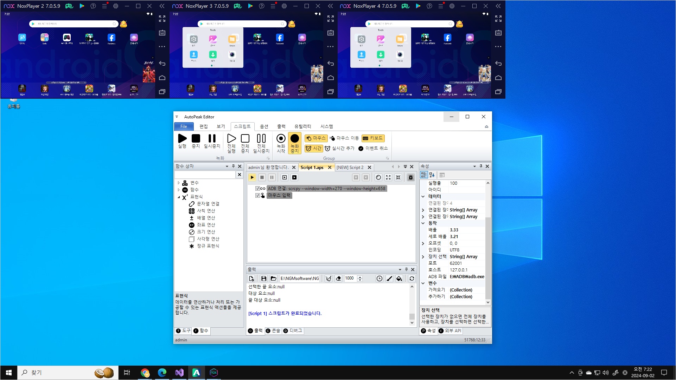Click the 실행 (run) play icon

[x=182, y=139]
